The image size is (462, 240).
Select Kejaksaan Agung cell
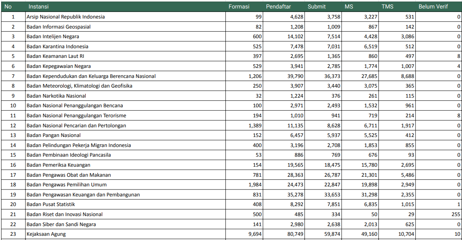(x=125, y=234)
